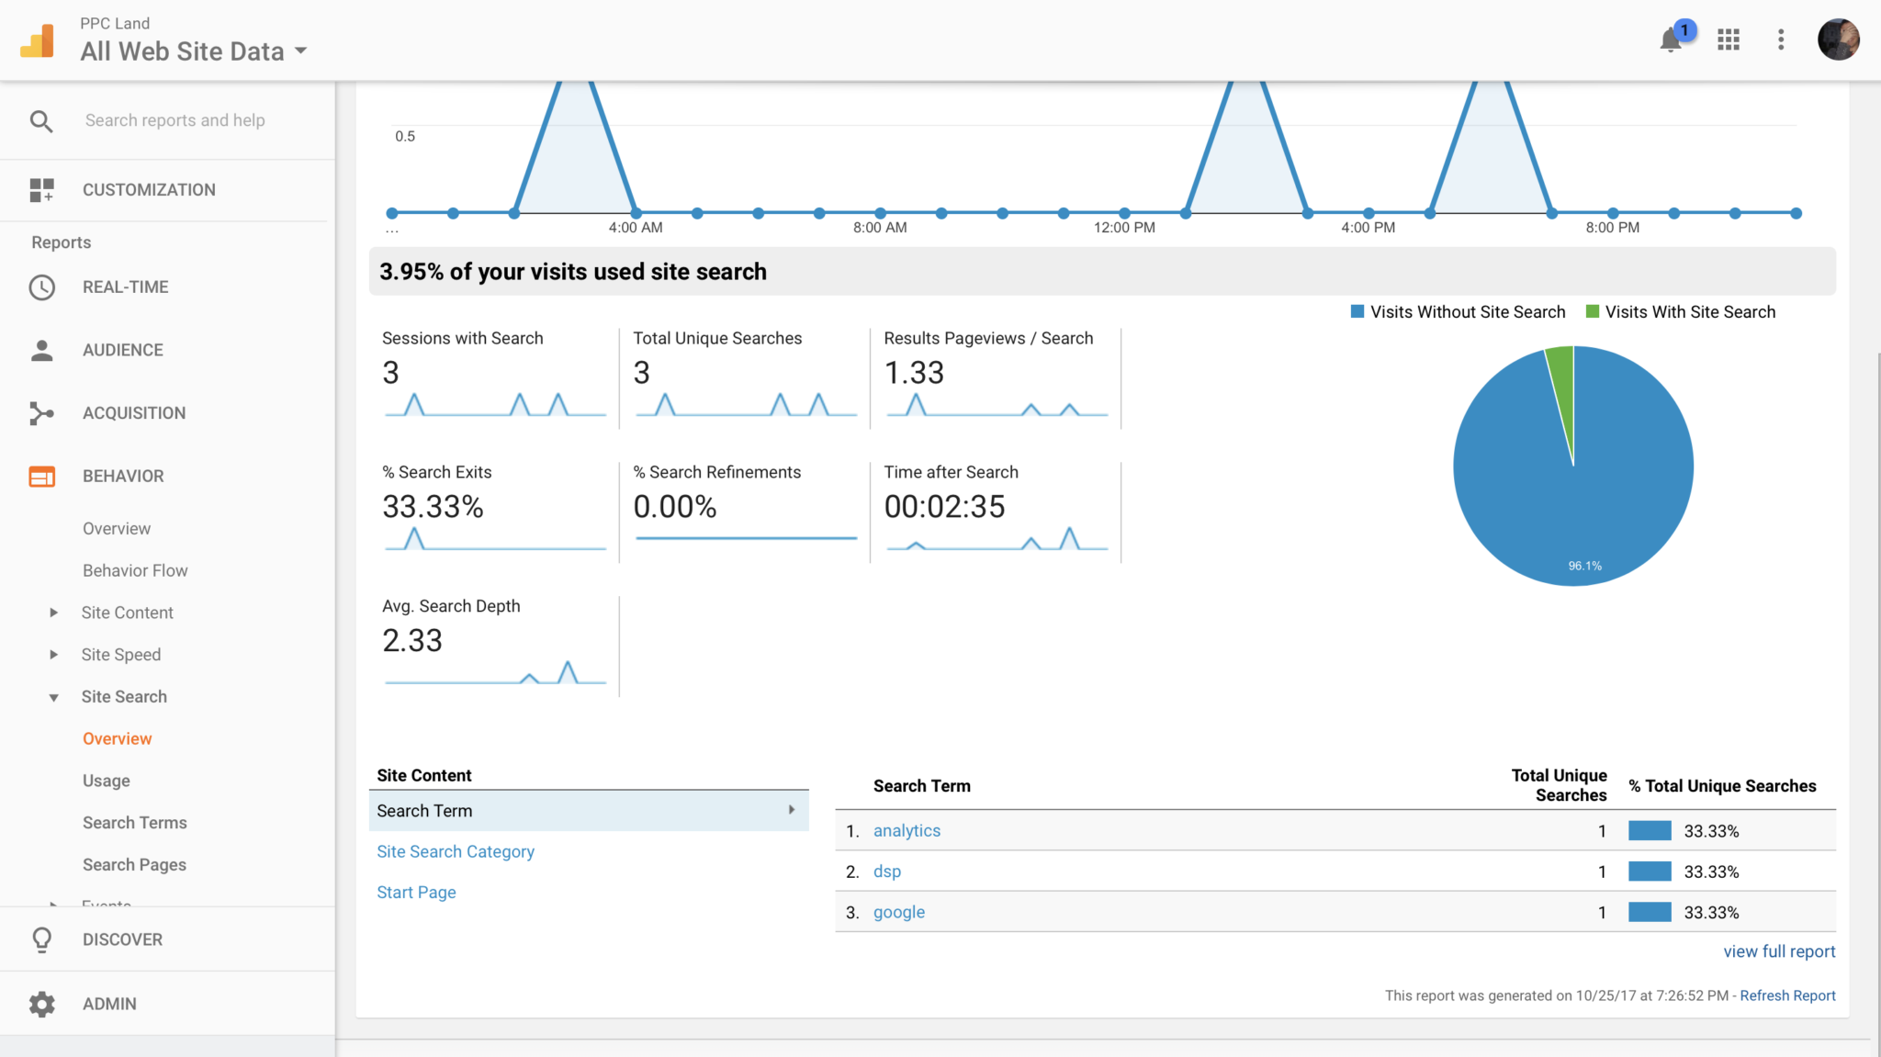
Task: Click the Acquisition arrows icon
Action: (x=41, y=413)
